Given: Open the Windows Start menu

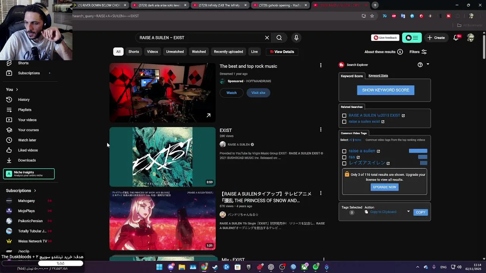Looking at the screenshot, I should click(159, 267).
